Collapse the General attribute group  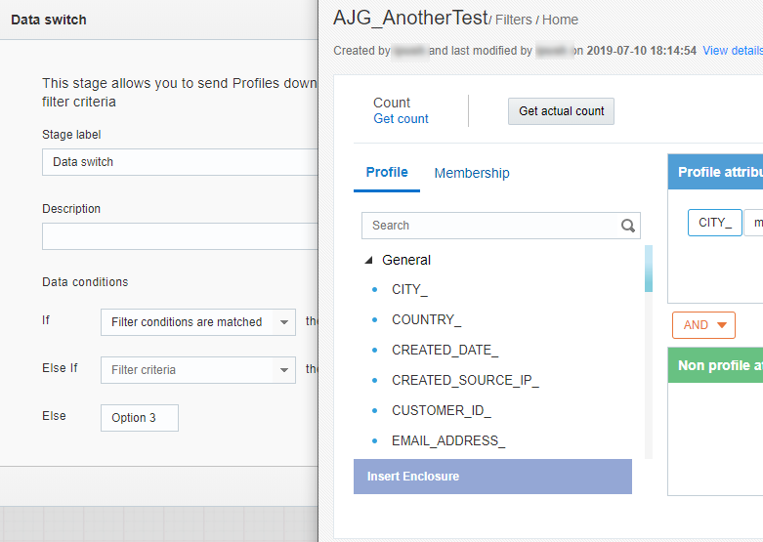(x=368, y=261)
